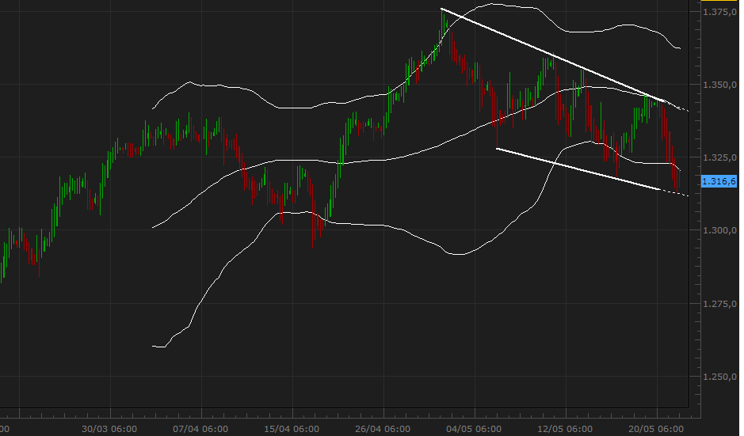Click the 1.275,0 price axis label

click(x=719, y=304)
